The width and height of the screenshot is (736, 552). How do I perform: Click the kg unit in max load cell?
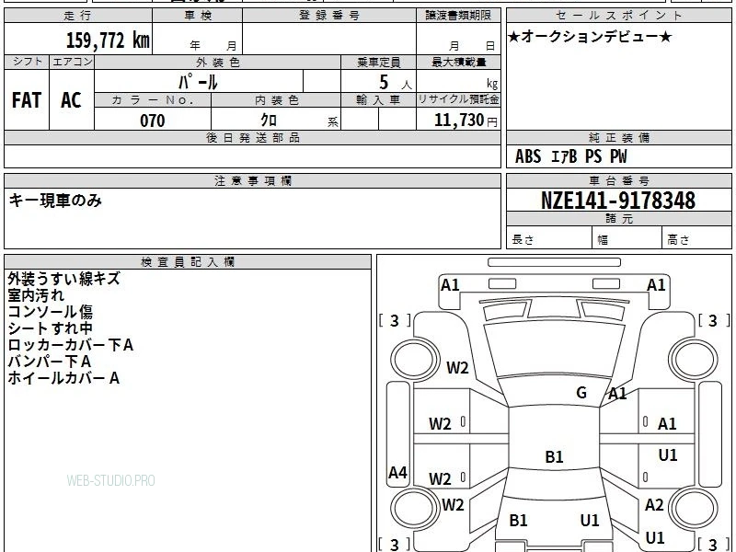[x=492, y=84]
